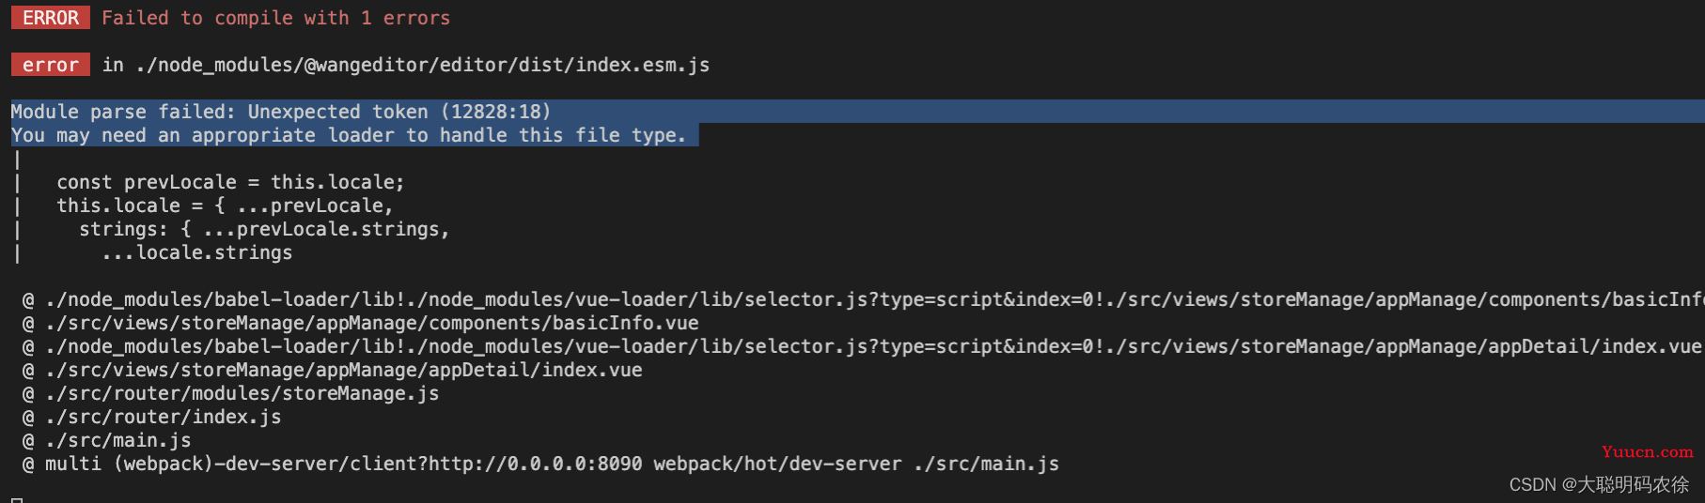
Task: Click the terminal cursor at the bottom
Action: click(x=17, y=500)
